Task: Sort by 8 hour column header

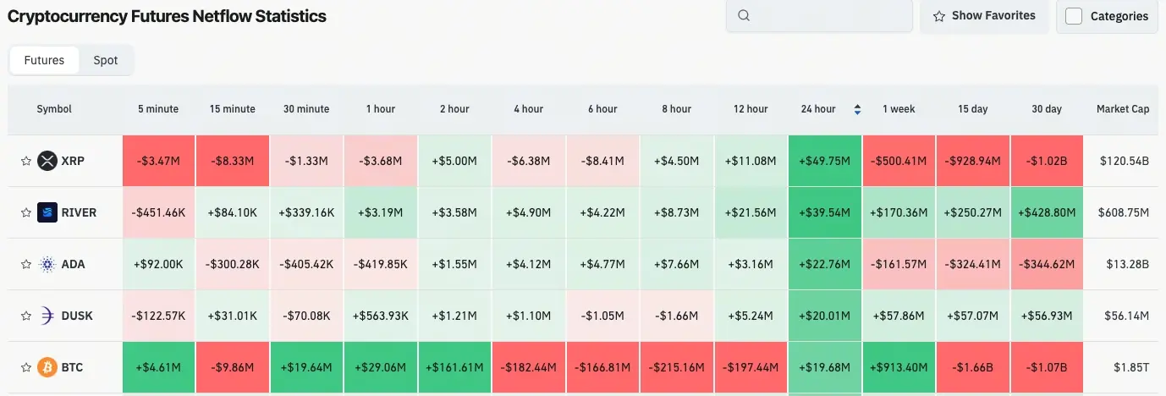Action: [676, 109]
